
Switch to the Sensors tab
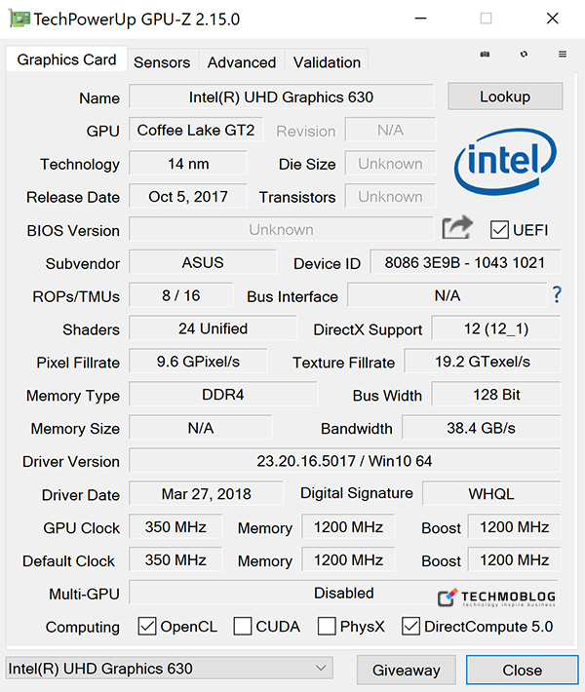pos(162,62)
